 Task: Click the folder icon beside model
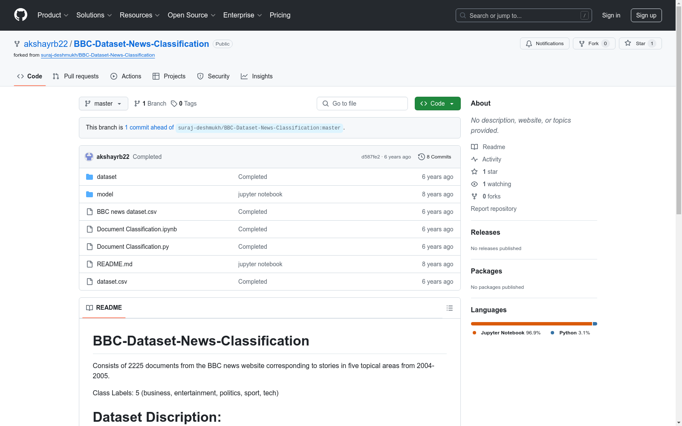pos(90,194)
